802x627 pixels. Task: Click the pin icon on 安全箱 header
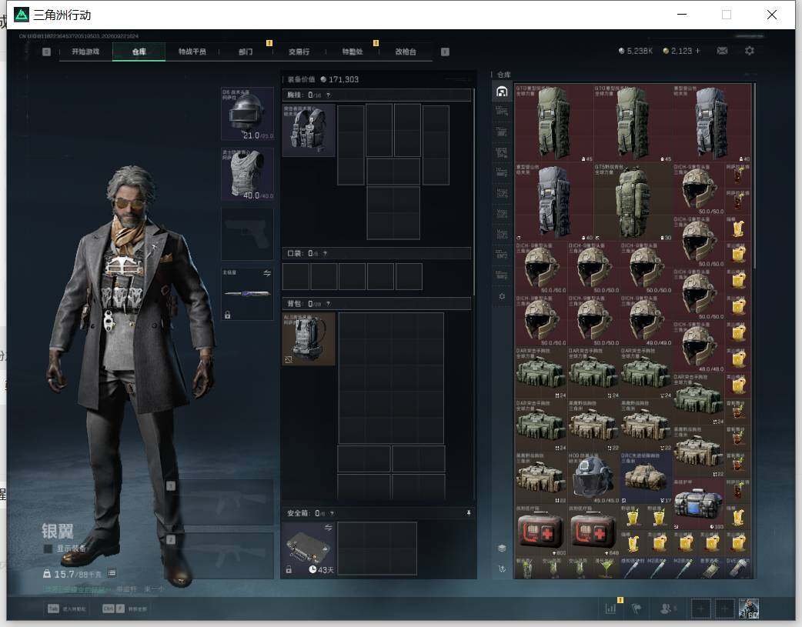click(469, 513)
